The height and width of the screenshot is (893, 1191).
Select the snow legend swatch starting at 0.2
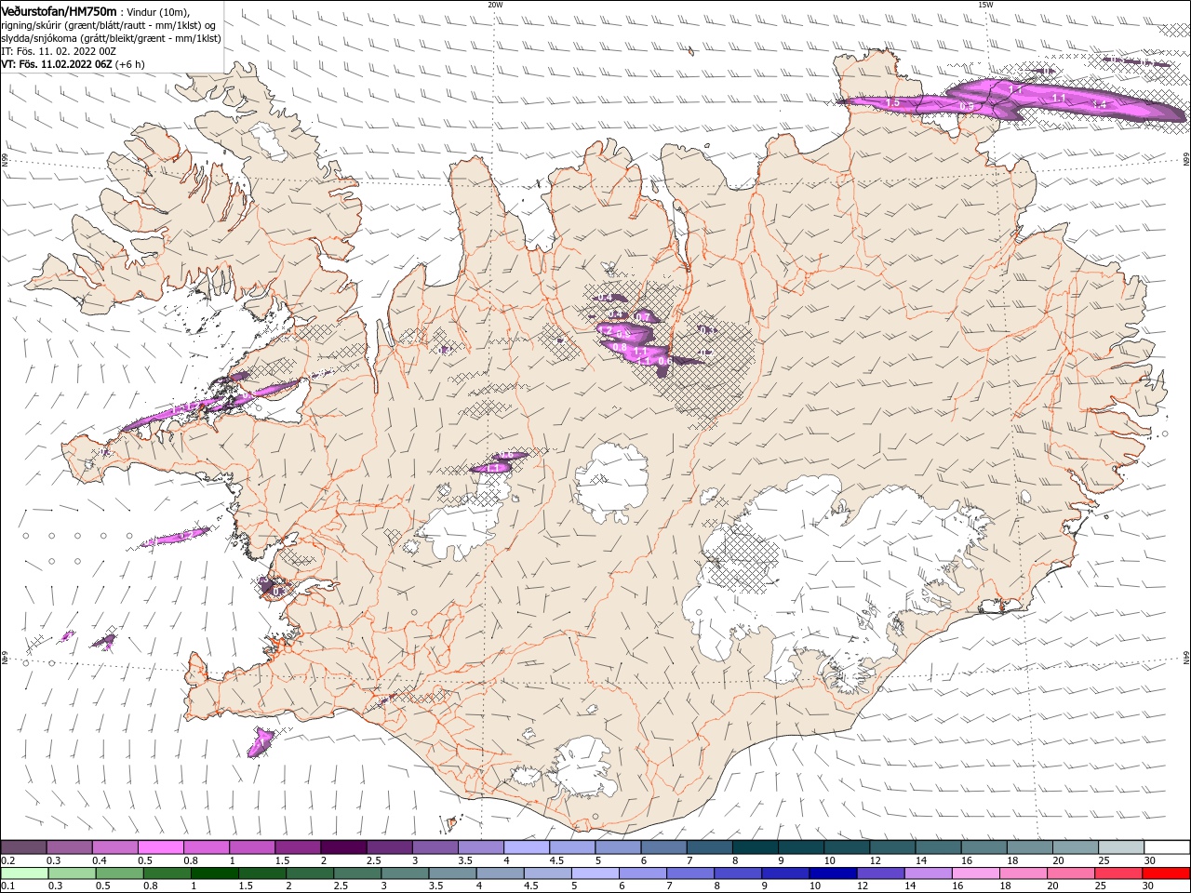coord(23,847)
